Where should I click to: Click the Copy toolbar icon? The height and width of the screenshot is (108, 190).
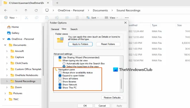coord(36,18)
